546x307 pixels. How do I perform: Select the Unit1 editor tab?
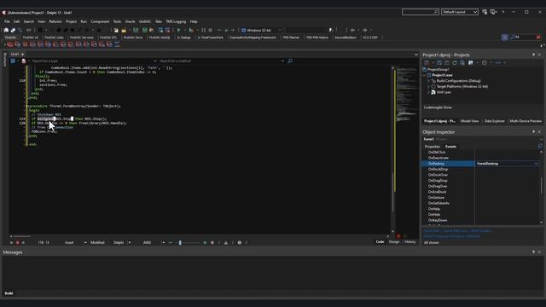(15, 55)
